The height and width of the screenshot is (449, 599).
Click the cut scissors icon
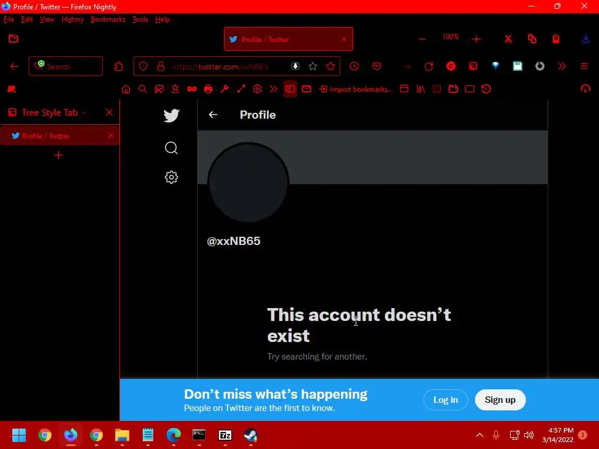(x=508, y=39)
